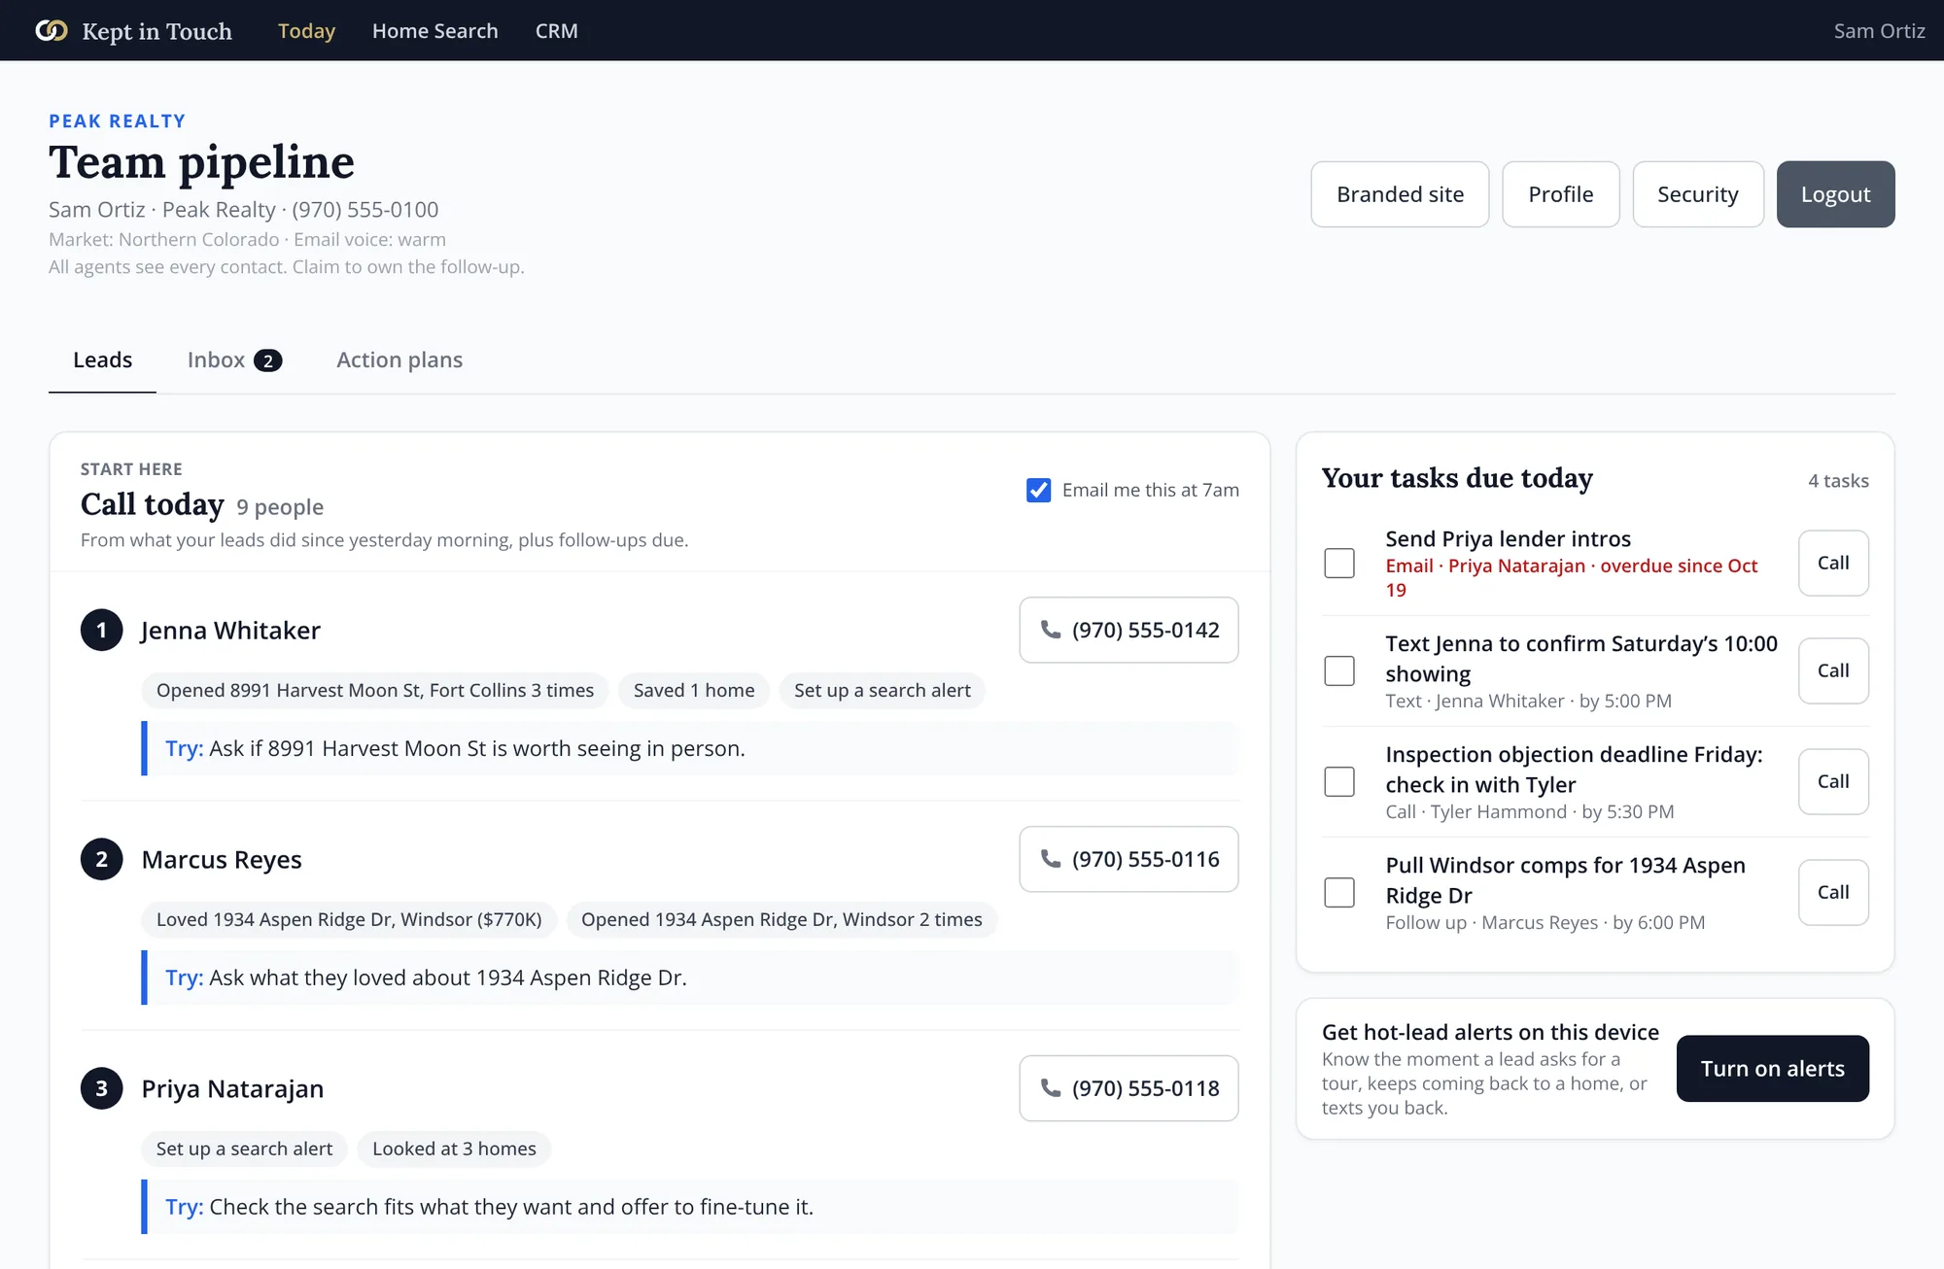1944x1269 pixels.
Task: Mark 'Text Jenna to confirm' task done
Action: [1339, 670]
